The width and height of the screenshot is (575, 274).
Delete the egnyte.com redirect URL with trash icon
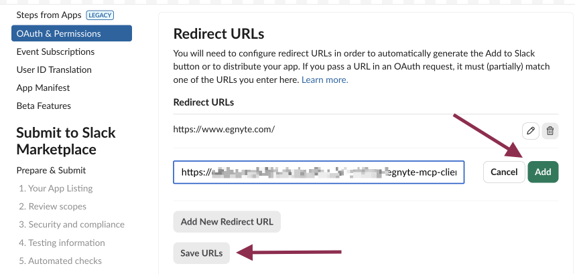click(x=550, y=131)
